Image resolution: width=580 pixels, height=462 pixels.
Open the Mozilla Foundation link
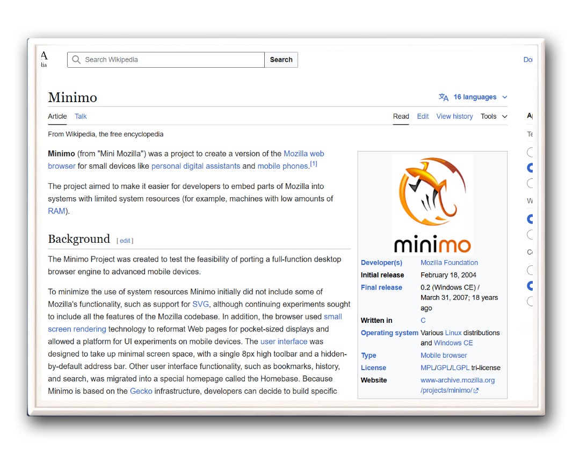point(449,263)
